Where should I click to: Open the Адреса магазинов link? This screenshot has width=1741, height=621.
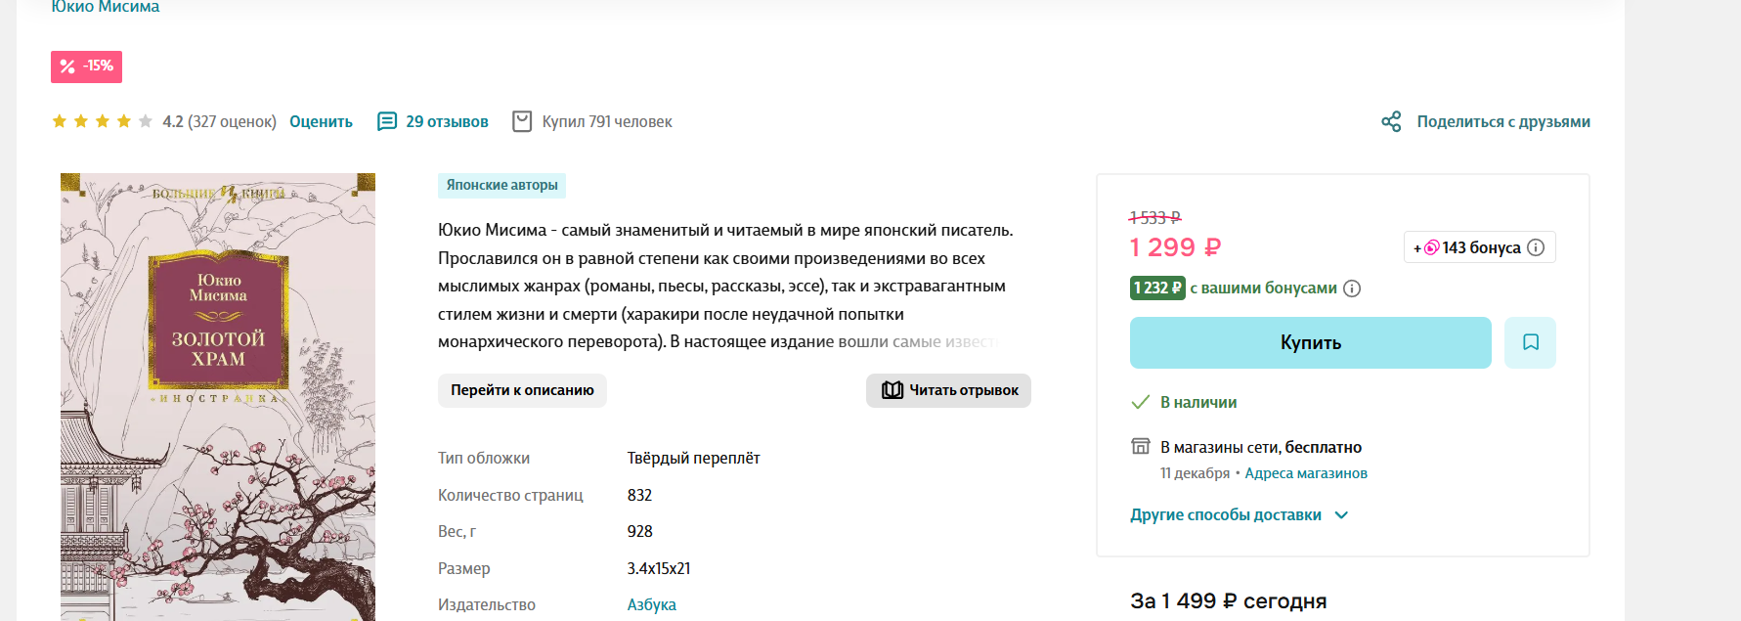(x=1305, y=473)
